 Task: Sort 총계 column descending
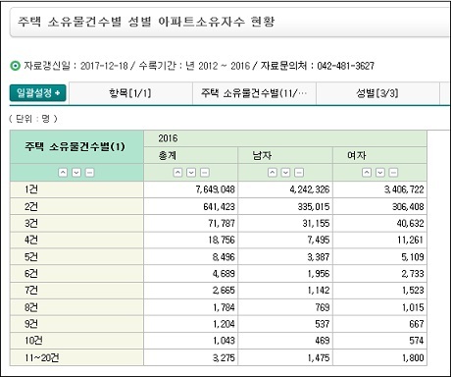[x=191, y=173]
